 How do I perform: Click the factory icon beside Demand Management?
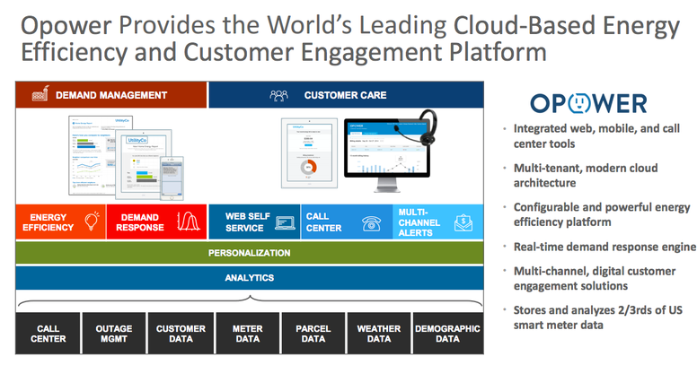pos(40,94)
